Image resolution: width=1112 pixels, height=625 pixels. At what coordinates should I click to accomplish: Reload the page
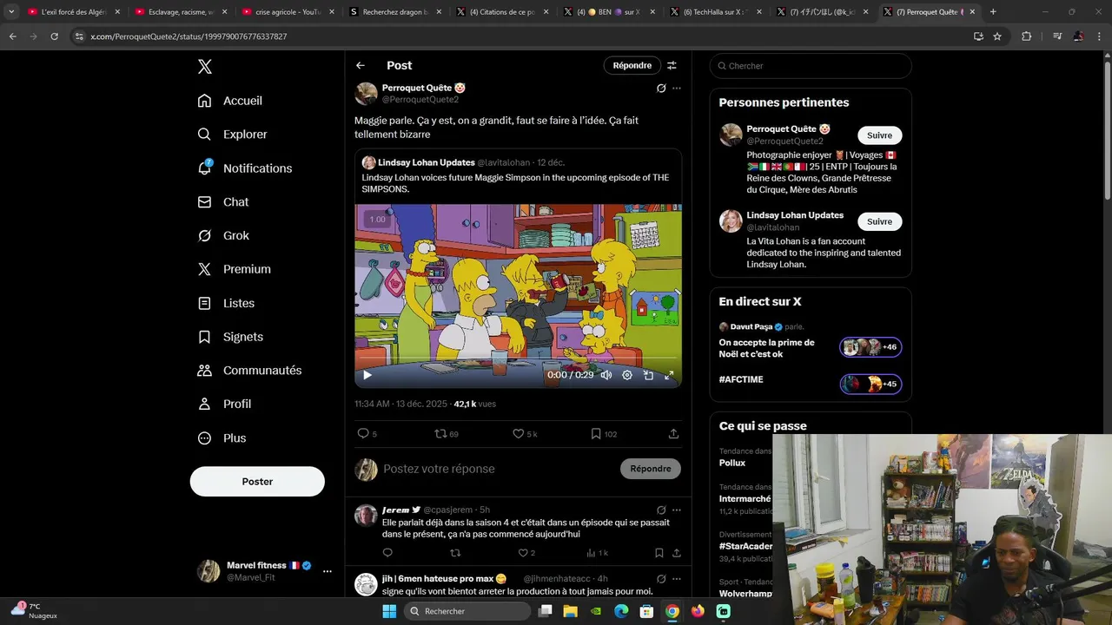point(54,36)
